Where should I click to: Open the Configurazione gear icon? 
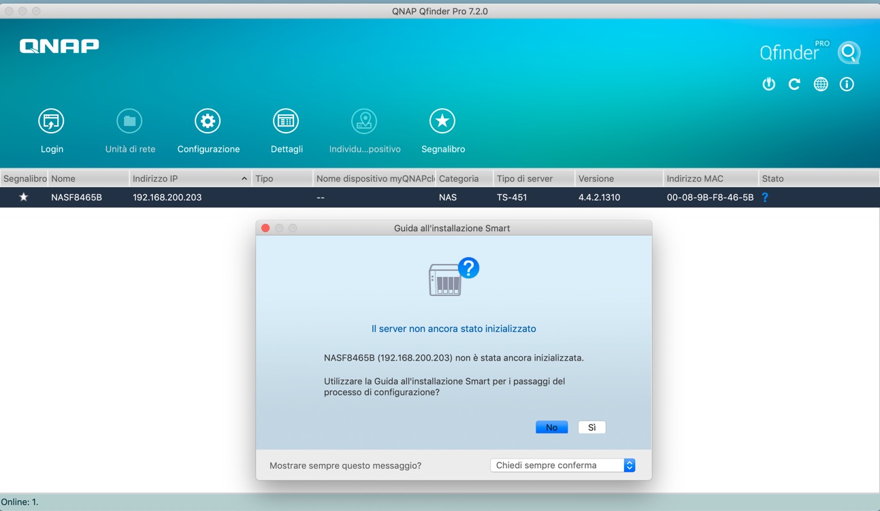click(208, 122)
